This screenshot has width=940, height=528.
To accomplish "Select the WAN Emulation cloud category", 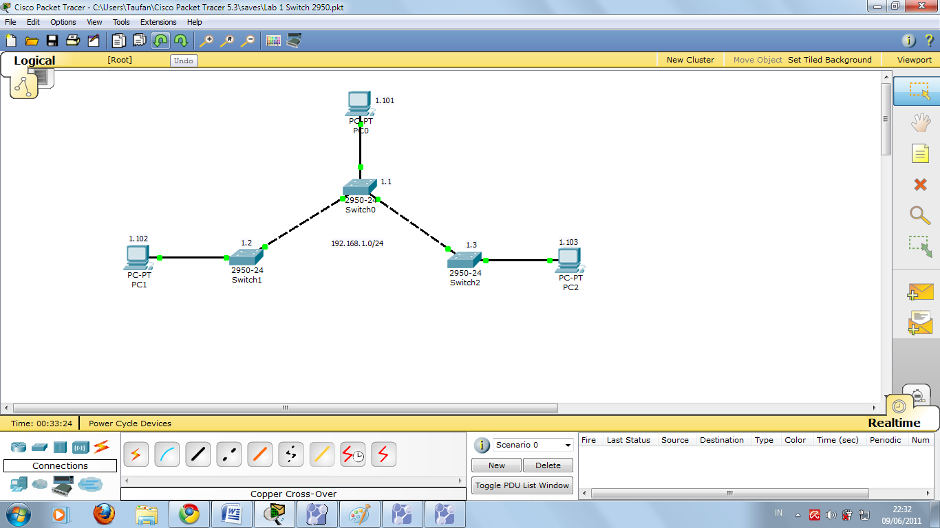I will pyautogui.click(x=41, y=485).
